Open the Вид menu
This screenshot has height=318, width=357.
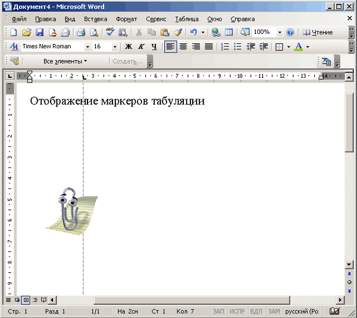coord(70,19)
